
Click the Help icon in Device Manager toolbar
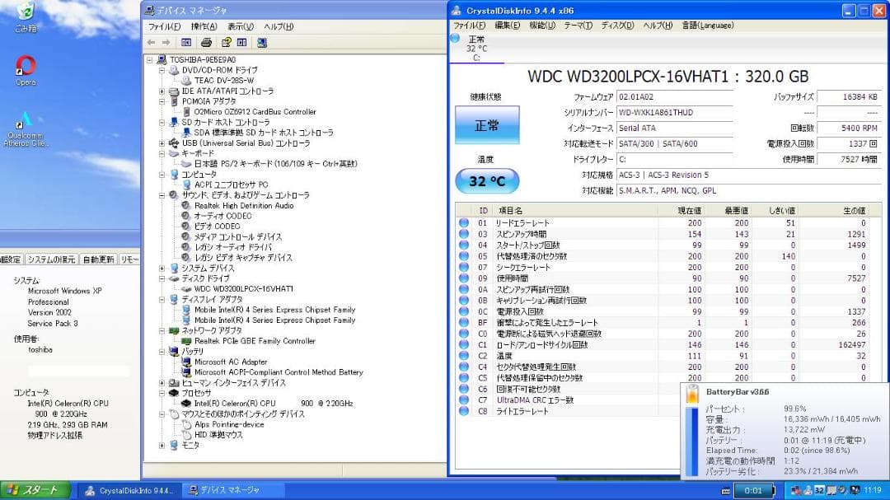point(225,41)
